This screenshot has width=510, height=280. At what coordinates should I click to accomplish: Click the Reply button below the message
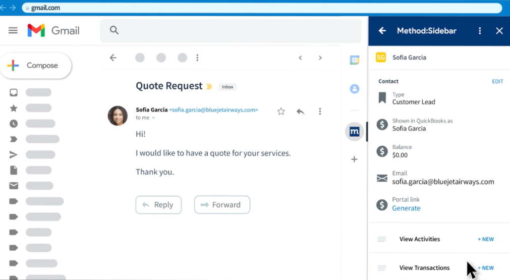pyautogui.click(x=158, y=205)
